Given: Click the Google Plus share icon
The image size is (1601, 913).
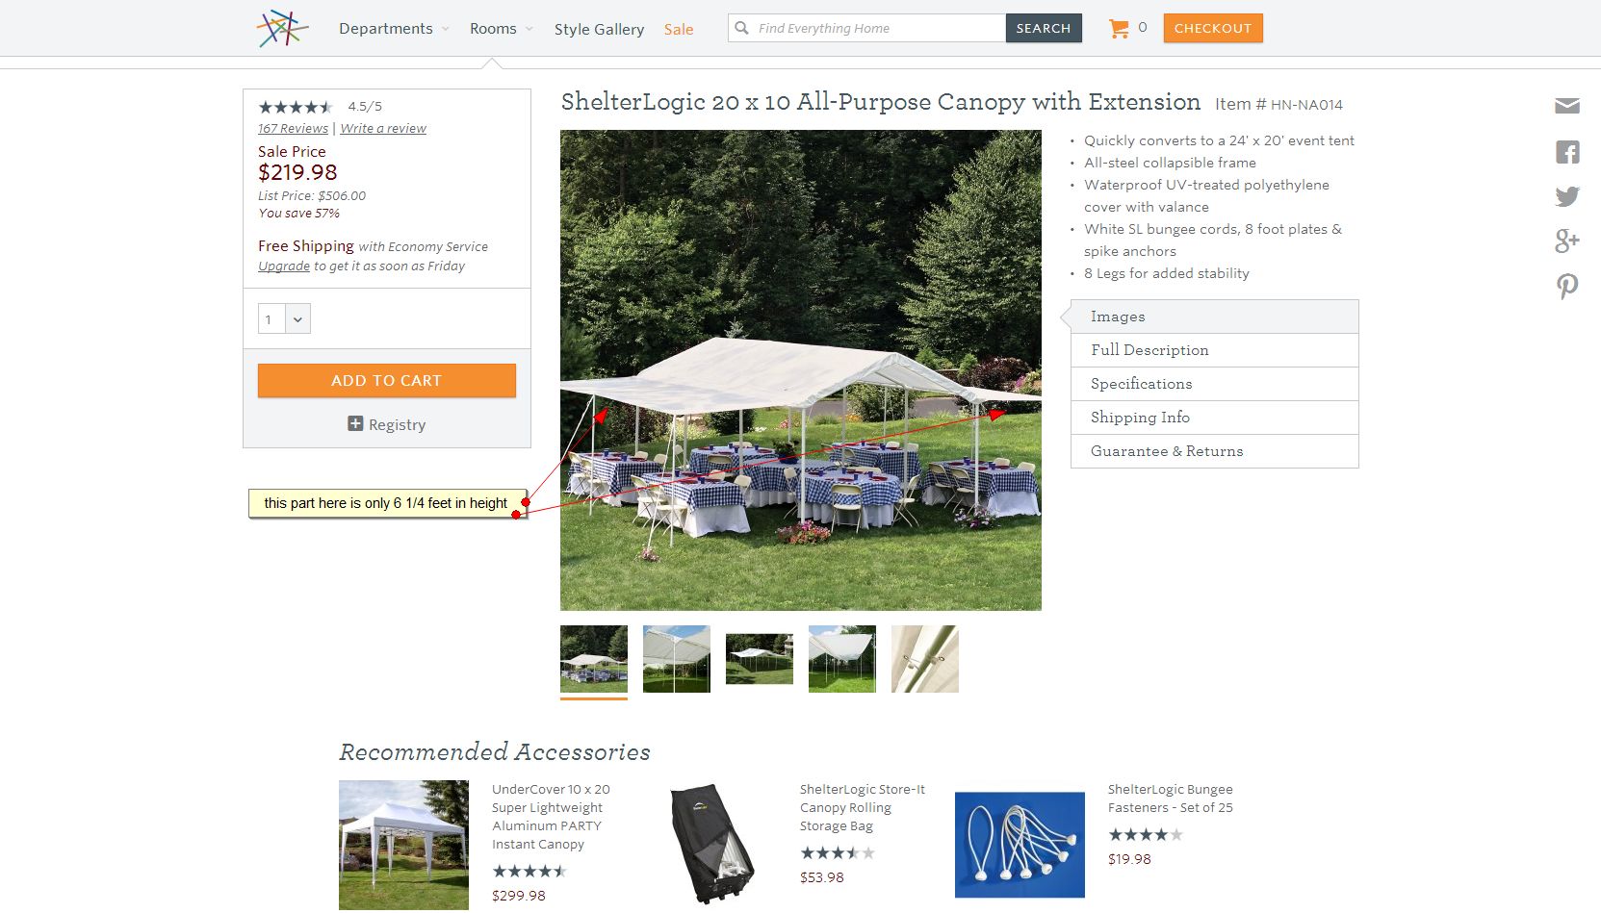Looking at the screenshot, I should pos(1567,241).
